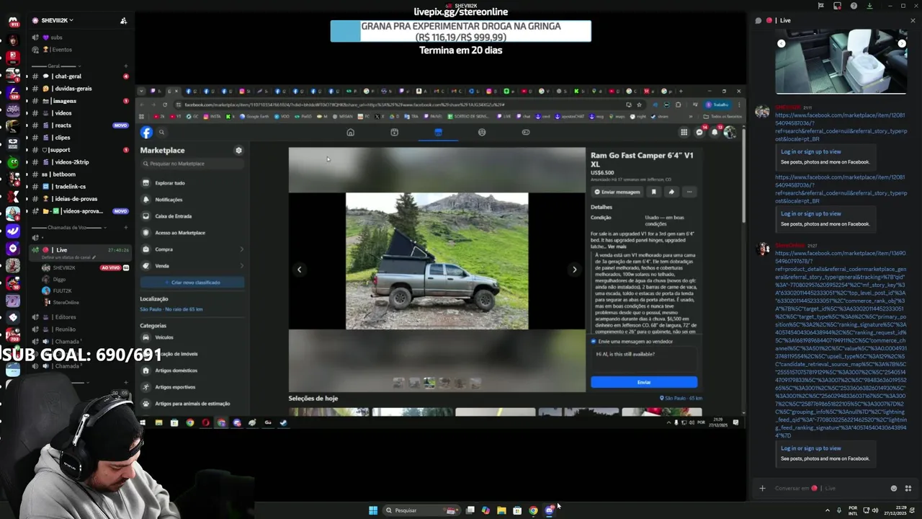Image resolution: width=922 pixels, height=519 pixels.
Task: Expand description with Ver mais
Action: tap(617, 247)
